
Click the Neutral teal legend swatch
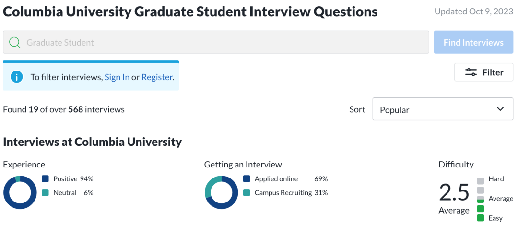point(45,192)
